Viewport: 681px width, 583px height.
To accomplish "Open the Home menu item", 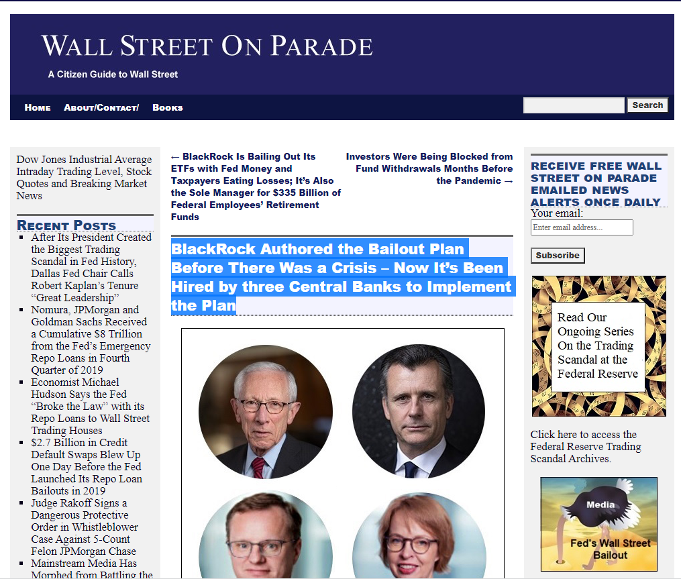I will click(38, 107).
